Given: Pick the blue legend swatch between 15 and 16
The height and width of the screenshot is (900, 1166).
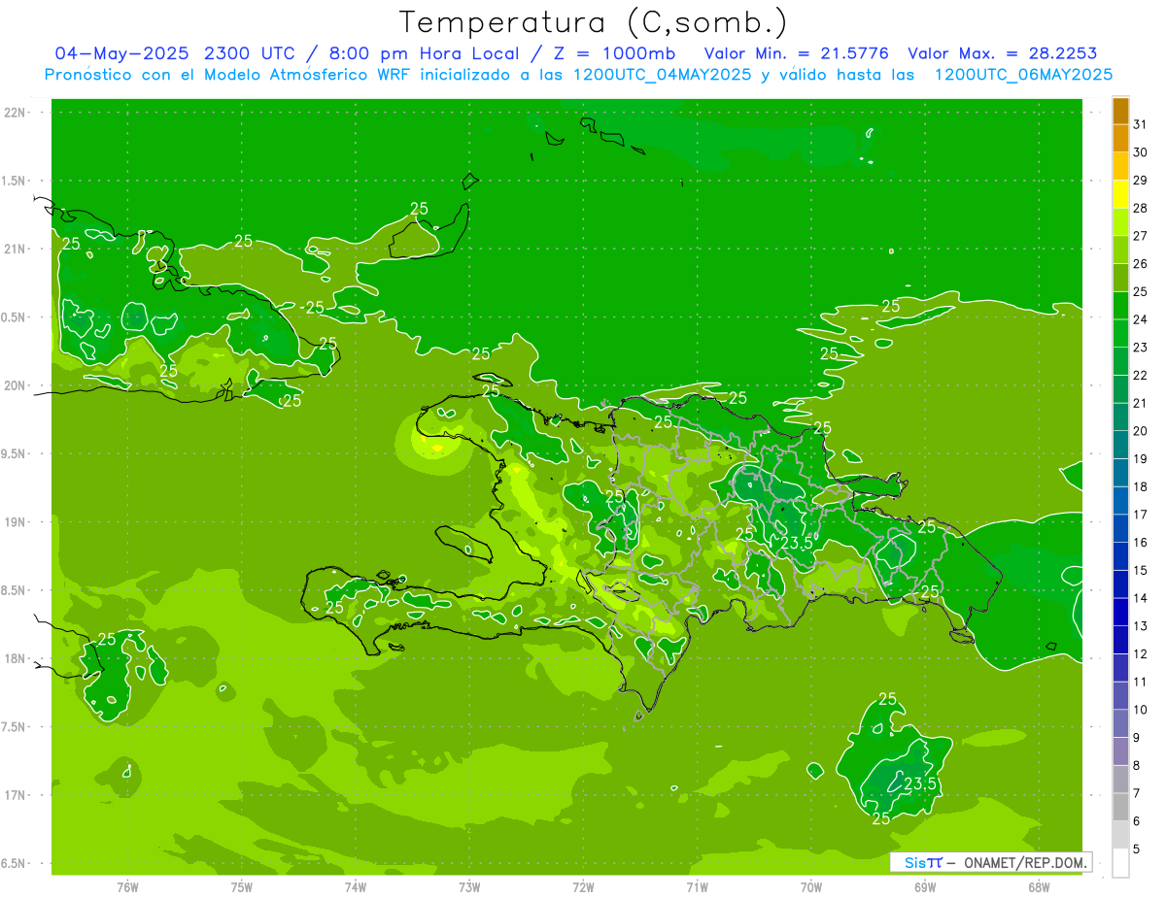Looking at the screenshot, I should (x=1120, y=556).
